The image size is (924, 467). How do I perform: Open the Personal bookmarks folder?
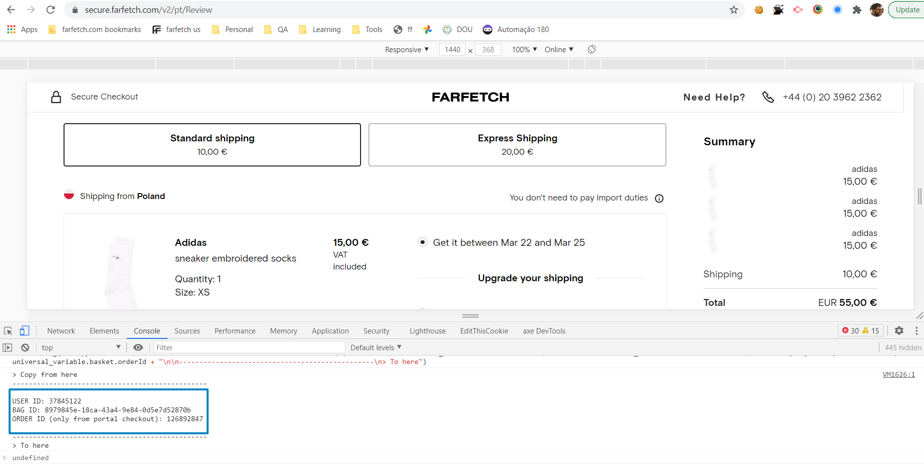232,30
